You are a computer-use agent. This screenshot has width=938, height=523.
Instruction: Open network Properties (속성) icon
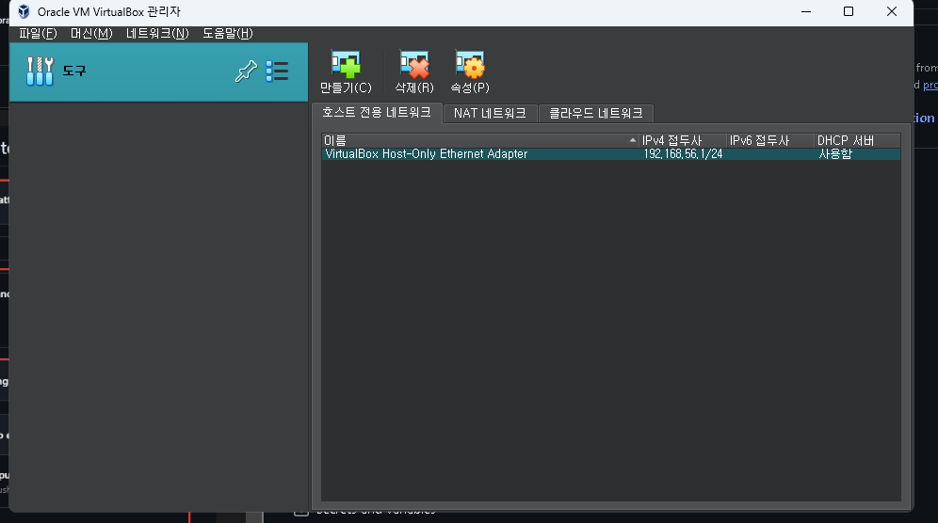[x=470, y=65]
